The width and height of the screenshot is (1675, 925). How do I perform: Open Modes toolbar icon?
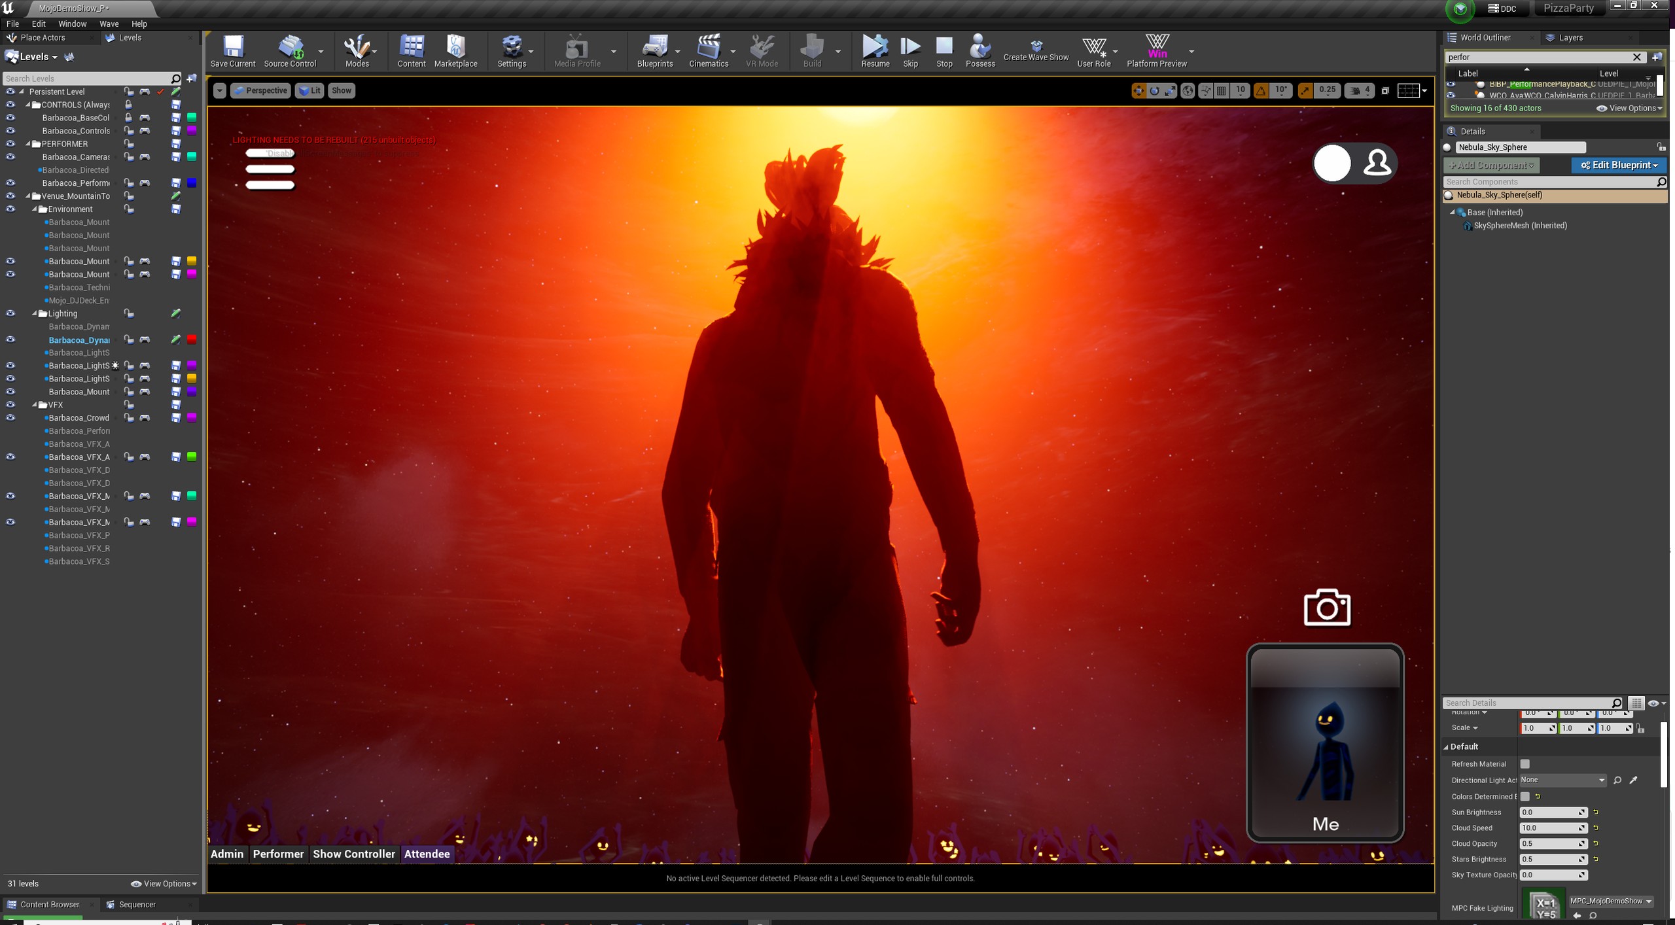click(x=357, y=51)
